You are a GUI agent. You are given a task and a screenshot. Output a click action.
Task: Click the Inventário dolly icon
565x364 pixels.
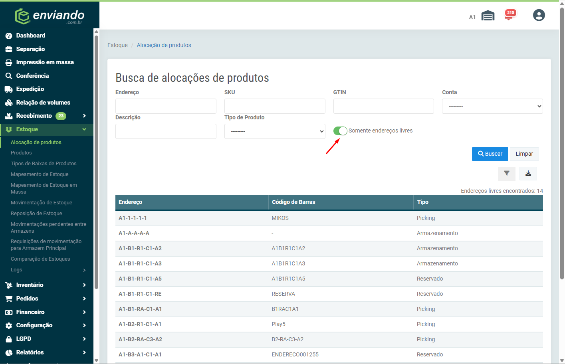pos(9,285)
